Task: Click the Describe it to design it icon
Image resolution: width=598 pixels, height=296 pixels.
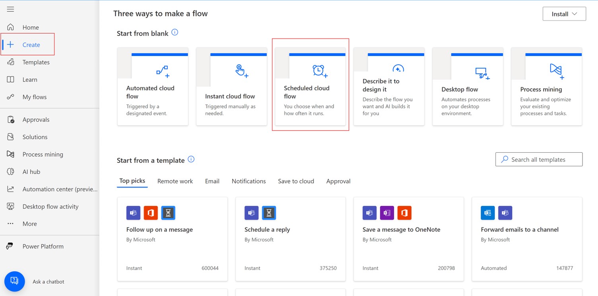Action: tap(398, 68)
